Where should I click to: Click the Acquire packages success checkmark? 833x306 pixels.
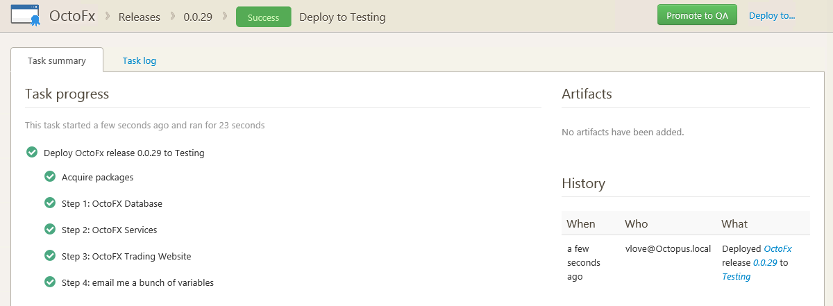pyautogui.click(x=49, y=177)
